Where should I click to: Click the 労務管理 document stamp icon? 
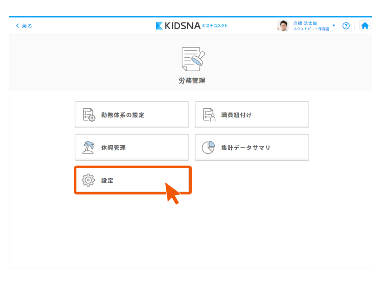[193, 59]
